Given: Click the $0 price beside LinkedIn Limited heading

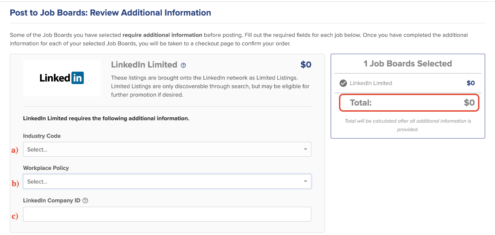Looking at the screenshot, I should tap(306, 65).
